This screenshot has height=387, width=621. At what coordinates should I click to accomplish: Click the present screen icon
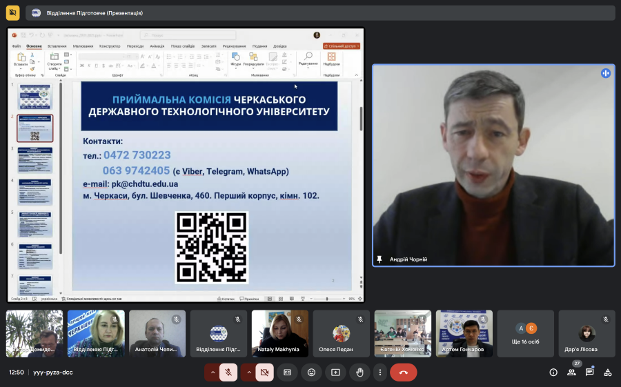tap(335, 373)
